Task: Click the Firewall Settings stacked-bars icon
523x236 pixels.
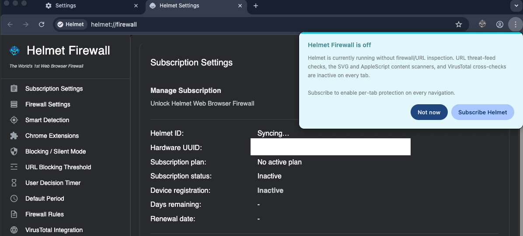Action: pos(14,104)
